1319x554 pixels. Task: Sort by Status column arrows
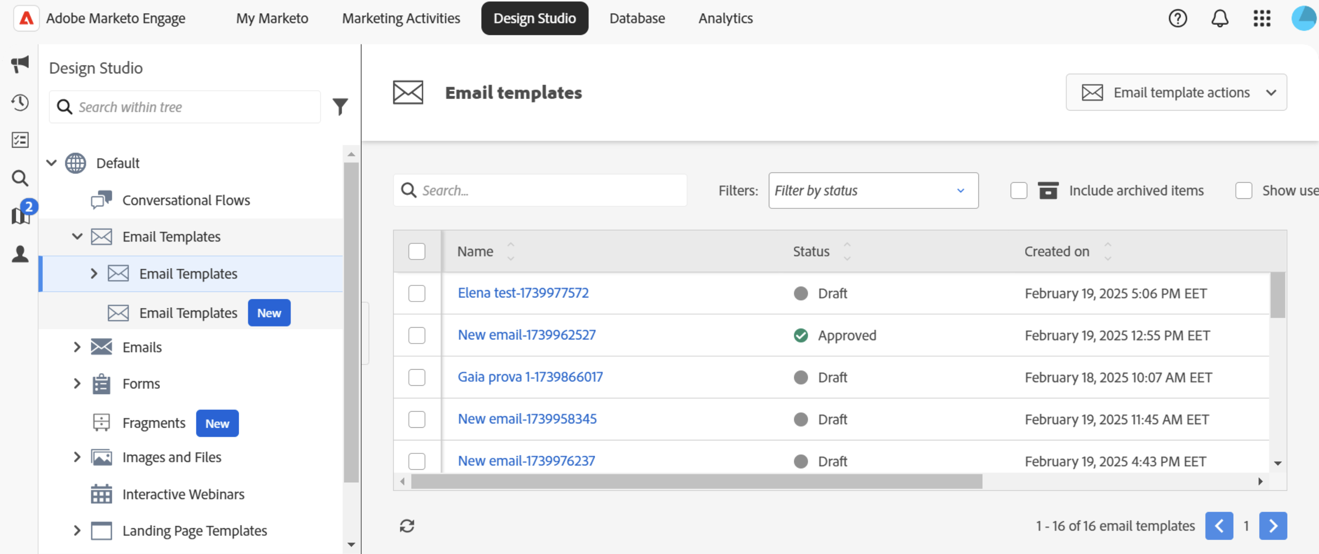[x=847, y=251]
